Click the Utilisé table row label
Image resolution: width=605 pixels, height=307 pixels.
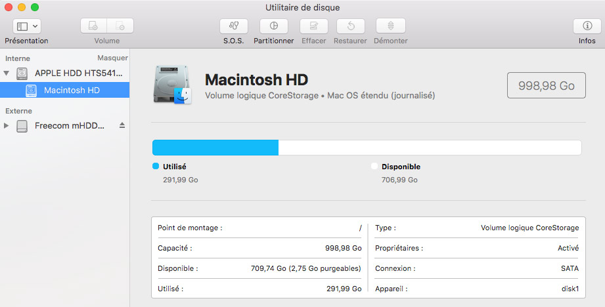click(x=170, y=289)
